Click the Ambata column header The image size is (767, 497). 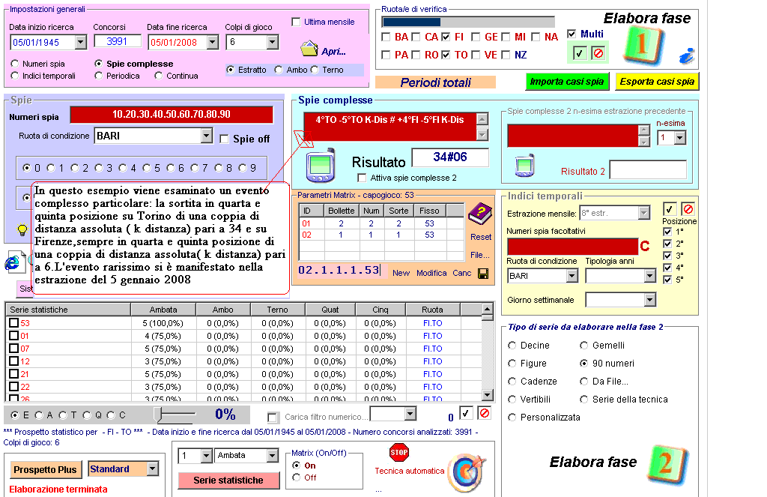pos(163,310)
